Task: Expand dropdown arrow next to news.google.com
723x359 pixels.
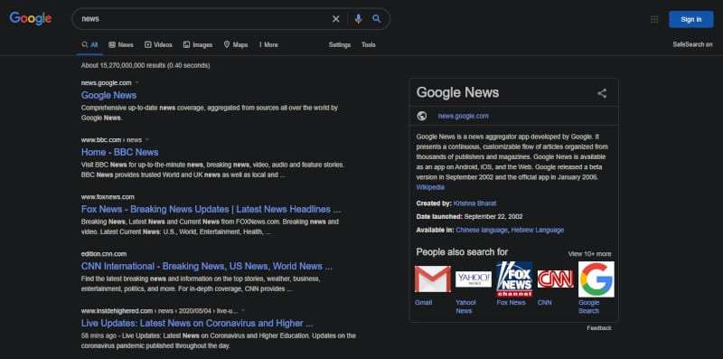Action: (x=136, y=83)
